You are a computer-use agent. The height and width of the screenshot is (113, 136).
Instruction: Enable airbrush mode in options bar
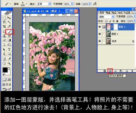pyautogui.click(x=95, y=4)
